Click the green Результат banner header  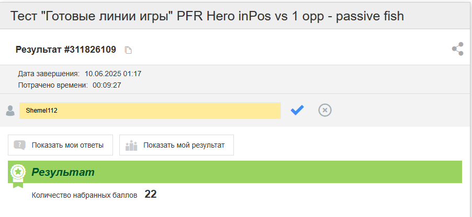[x=235, y=172]
